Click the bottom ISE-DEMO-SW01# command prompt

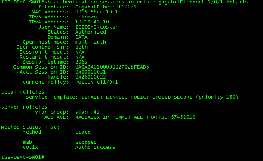click(x=23, y=157)
